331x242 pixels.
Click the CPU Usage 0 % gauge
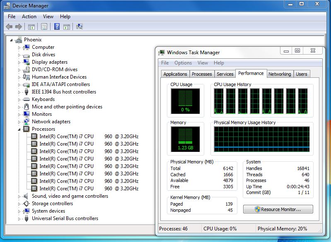click(x=185, y=101)
